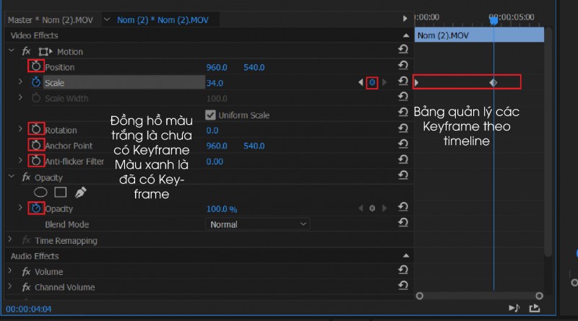Image resolution: width=578 pixels, height=321 pixels.
Task: Uncheck the Uniform Scale checkbox
Action: [210, 115]
